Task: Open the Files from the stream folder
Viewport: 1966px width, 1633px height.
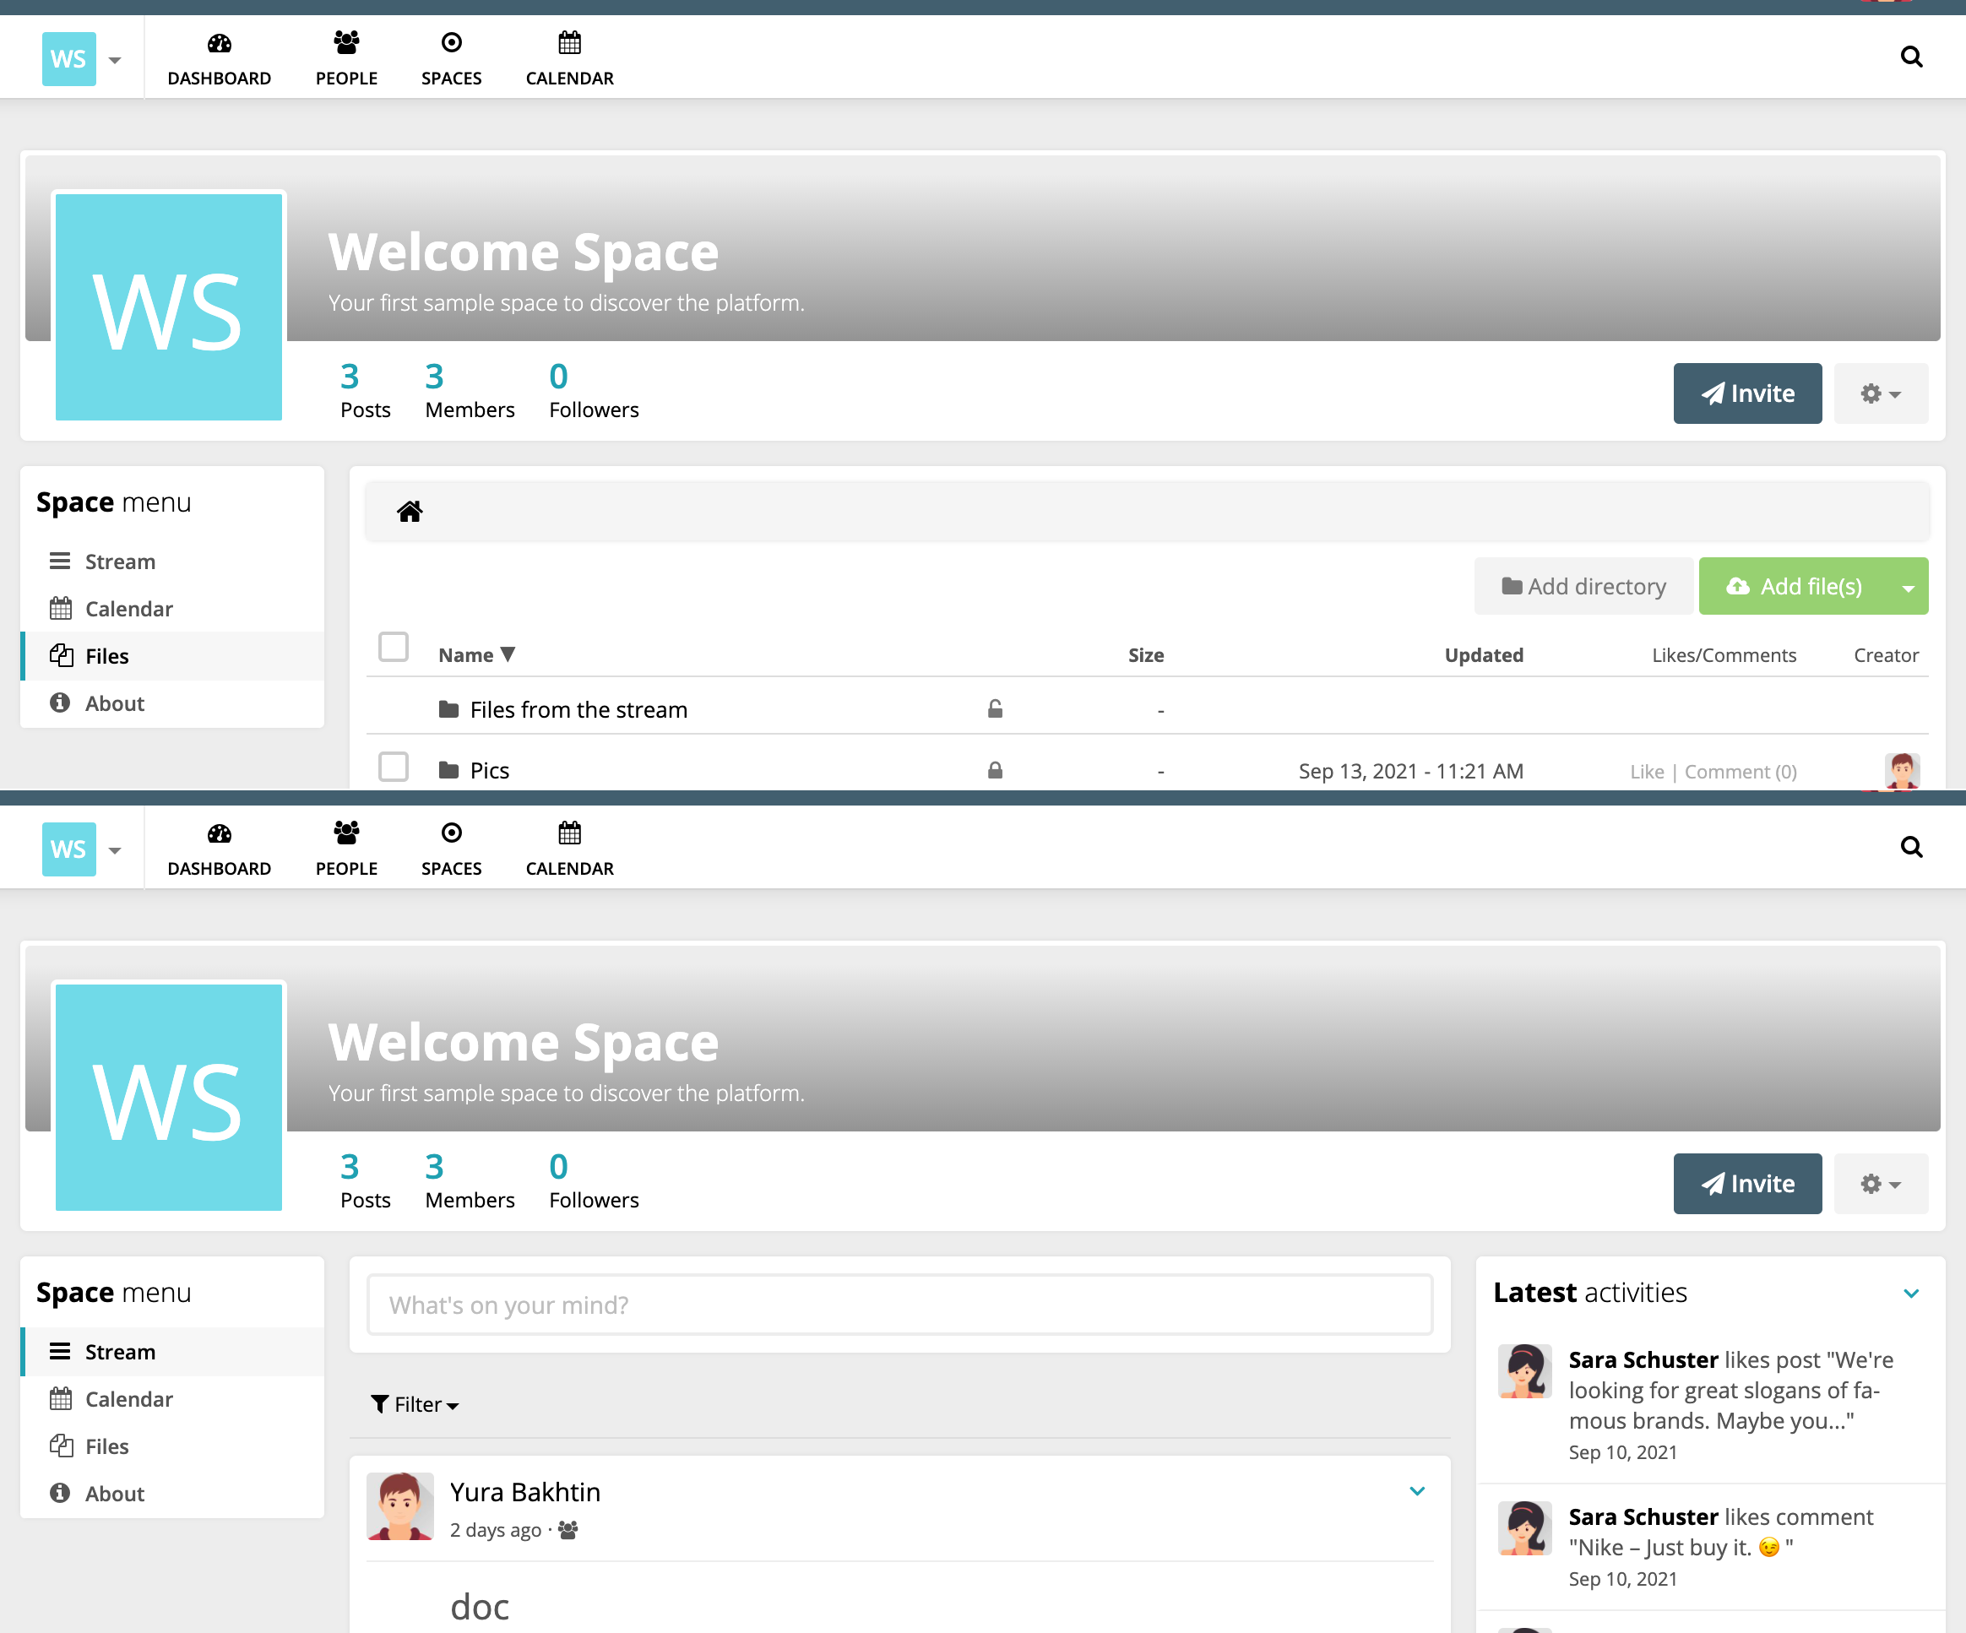Action: coord(578,709)
